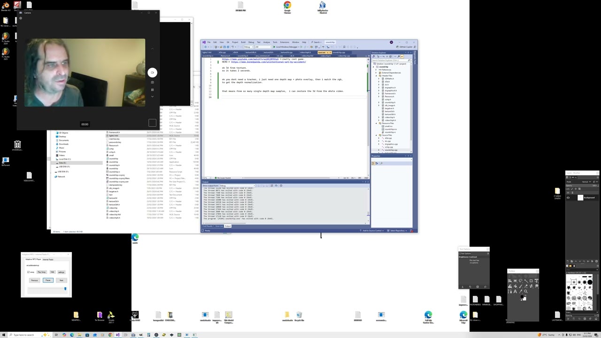Switch to the Internet Radio tab
The image size is (601, 338).
tap(48, 260)
